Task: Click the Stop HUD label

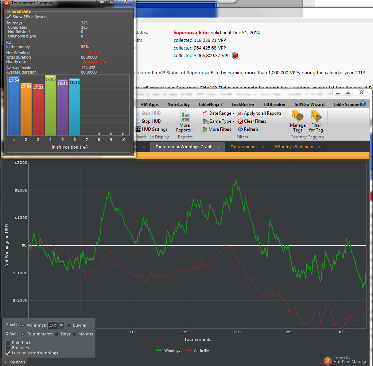Action: pyautogui.click(x=151, y=121)
